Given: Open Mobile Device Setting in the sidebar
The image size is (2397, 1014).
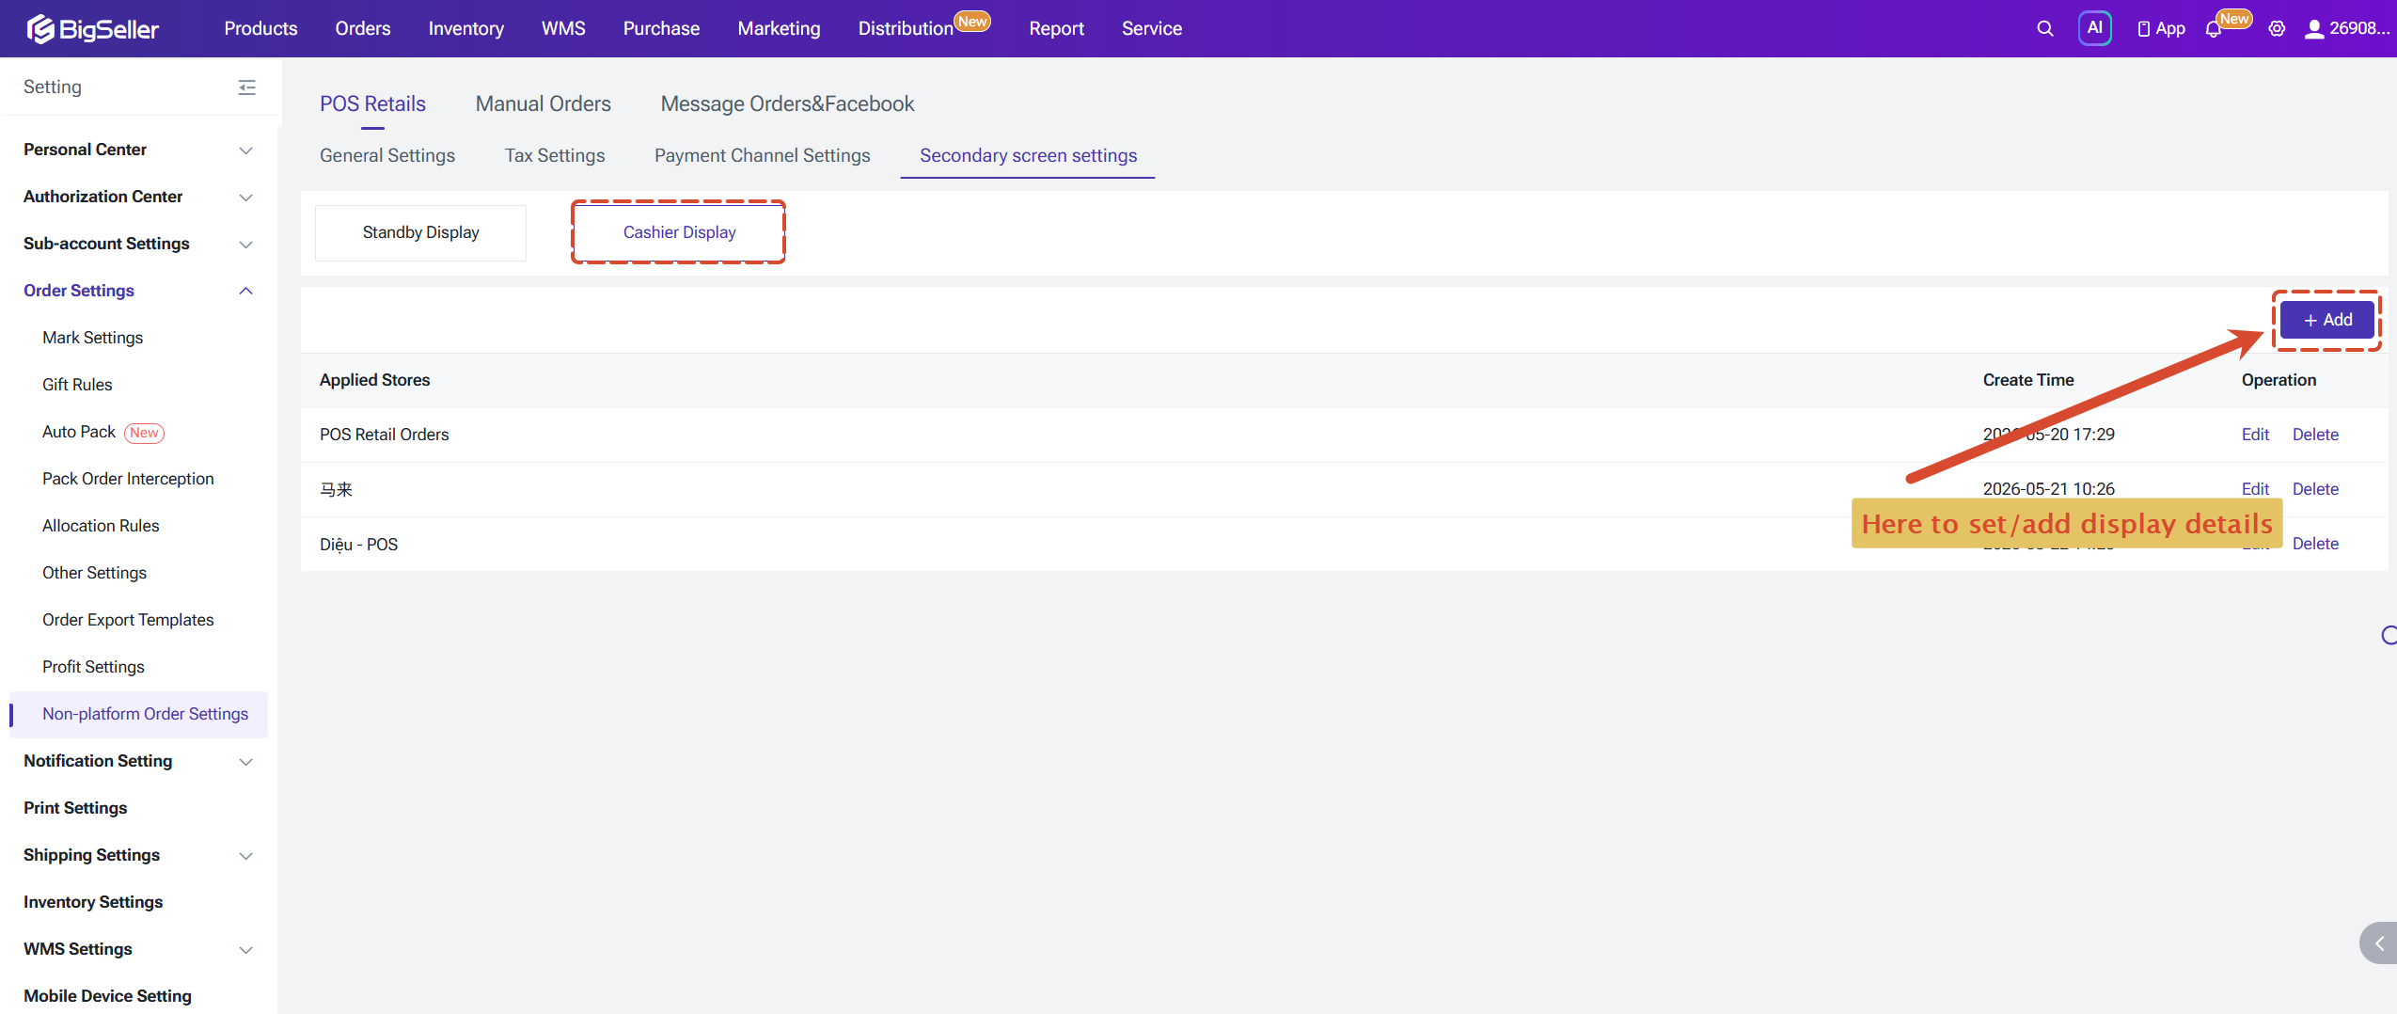Looking at the screenshot, I should tap(107, 996).
